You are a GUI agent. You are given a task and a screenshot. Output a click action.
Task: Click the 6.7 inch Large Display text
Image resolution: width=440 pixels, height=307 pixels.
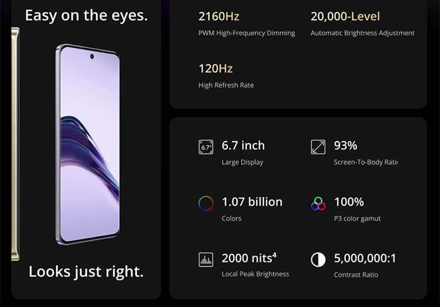coord(243,146)
